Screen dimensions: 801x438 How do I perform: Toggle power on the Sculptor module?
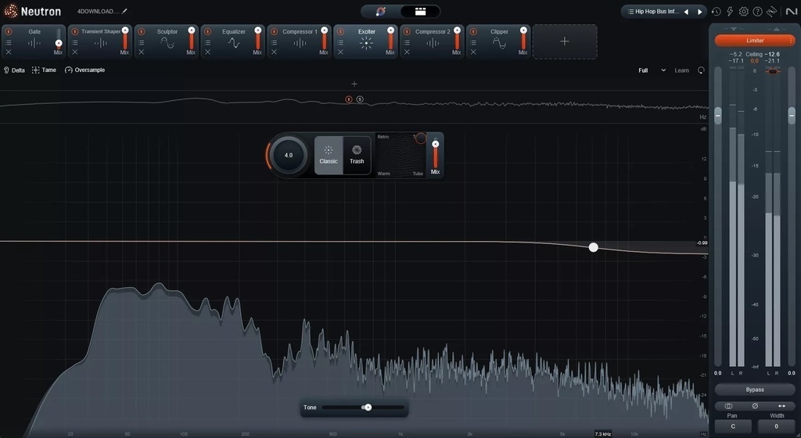tap(141, 31)
